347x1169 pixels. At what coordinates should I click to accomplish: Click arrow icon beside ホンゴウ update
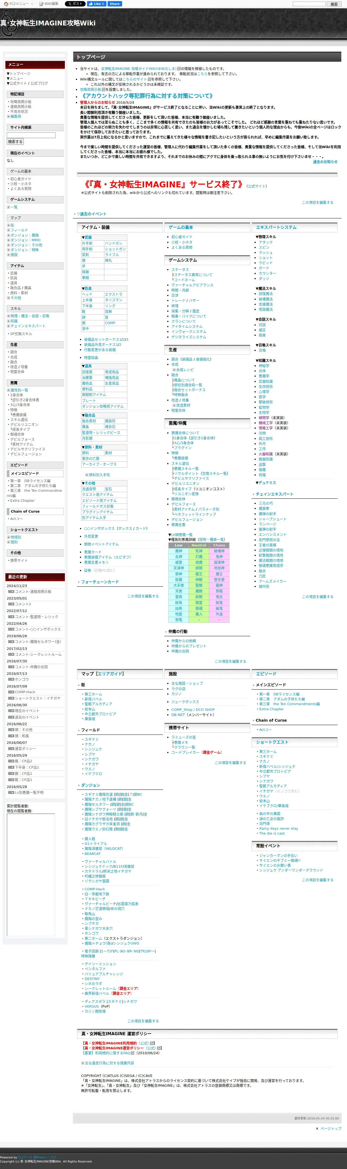coord(11,679)
